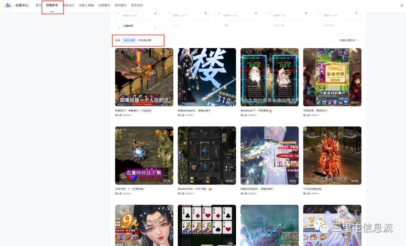
Task: Expand the 更多资讯 menu
Action: point(137,5)
